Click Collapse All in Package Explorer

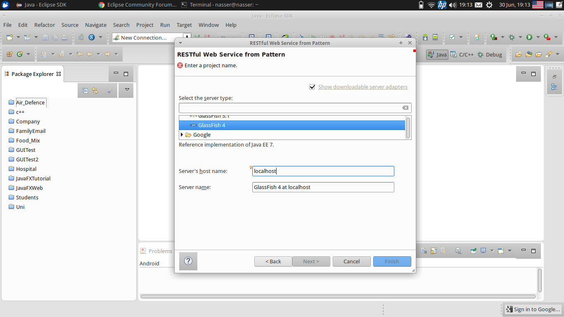85,91
